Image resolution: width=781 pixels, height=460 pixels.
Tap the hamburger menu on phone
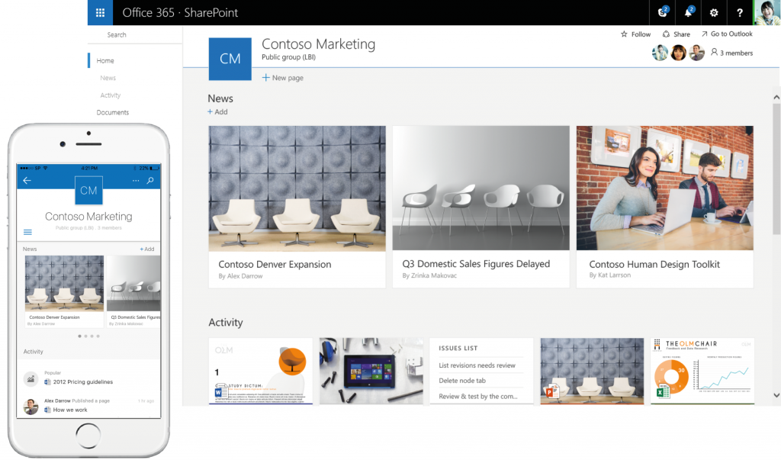pos(28,232)
